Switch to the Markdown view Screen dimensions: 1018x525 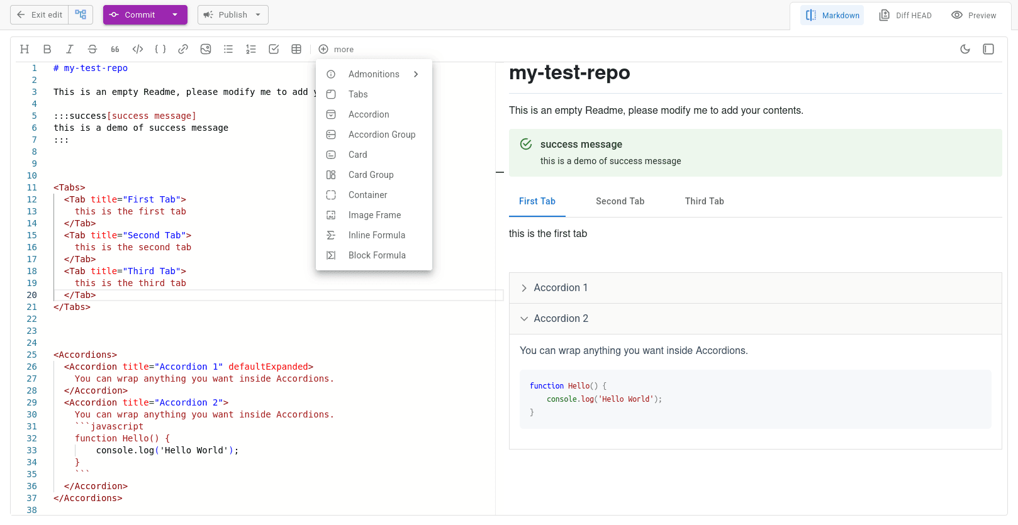832,15
